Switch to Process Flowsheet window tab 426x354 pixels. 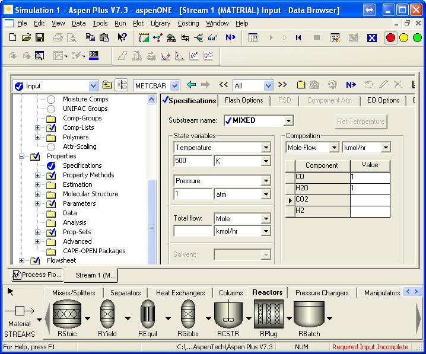tap(37, 275)
